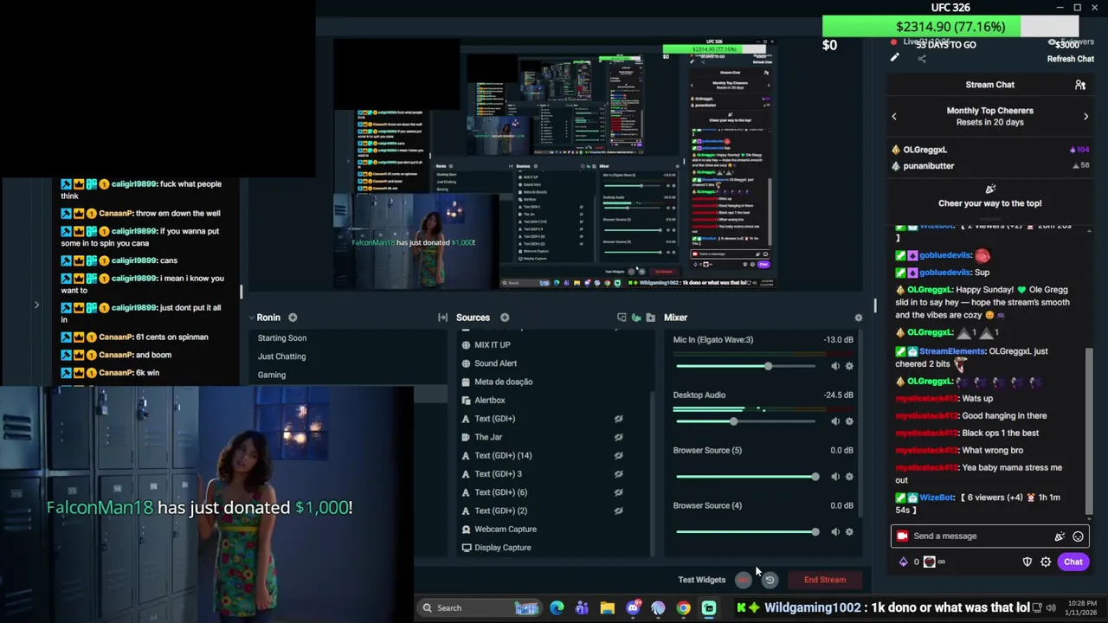Open community users icon in Stream Chat header
1108x623 pixels.
coord(1080,85)
